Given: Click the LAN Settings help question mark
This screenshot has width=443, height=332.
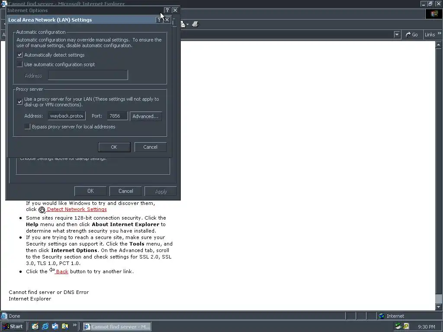Looking at the screenshot, I should pos(159,20).
